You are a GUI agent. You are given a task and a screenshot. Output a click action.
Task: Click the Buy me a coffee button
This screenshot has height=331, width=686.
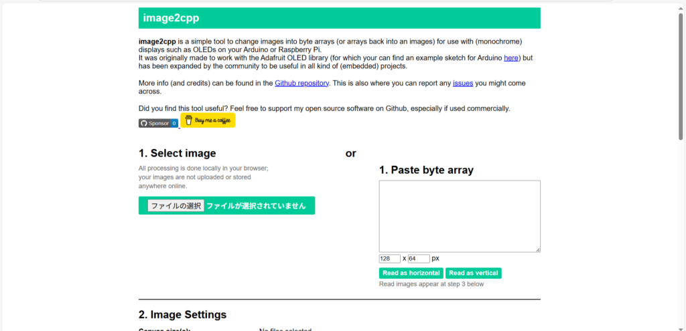[208, 120]
